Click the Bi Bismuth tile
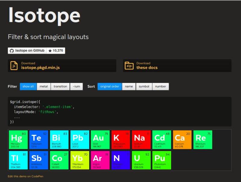 point(59,140)
